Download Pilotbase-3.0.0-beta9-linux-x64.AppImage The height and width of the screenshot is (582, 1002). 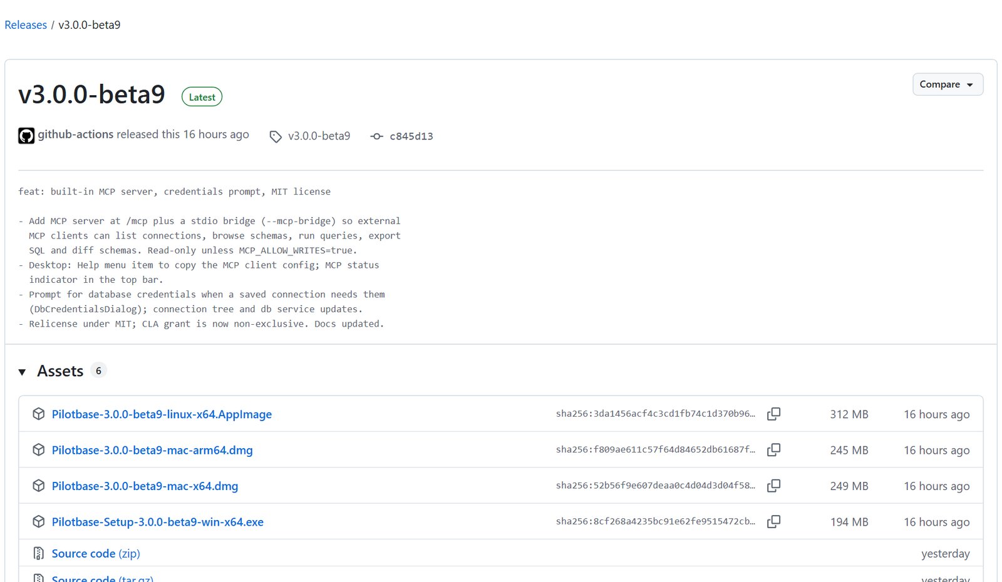pyautogui.click(x=162, y=414)
